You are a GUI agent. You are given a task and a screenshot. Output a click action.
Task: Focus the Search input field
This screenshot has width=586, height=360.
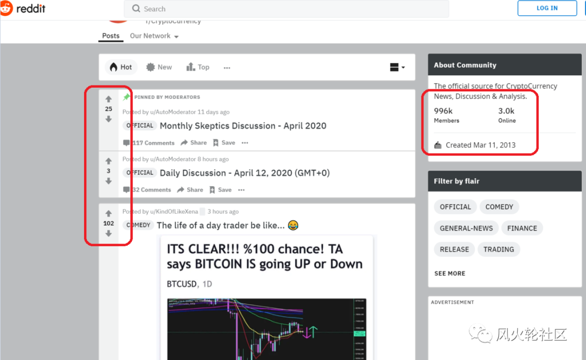286,9
